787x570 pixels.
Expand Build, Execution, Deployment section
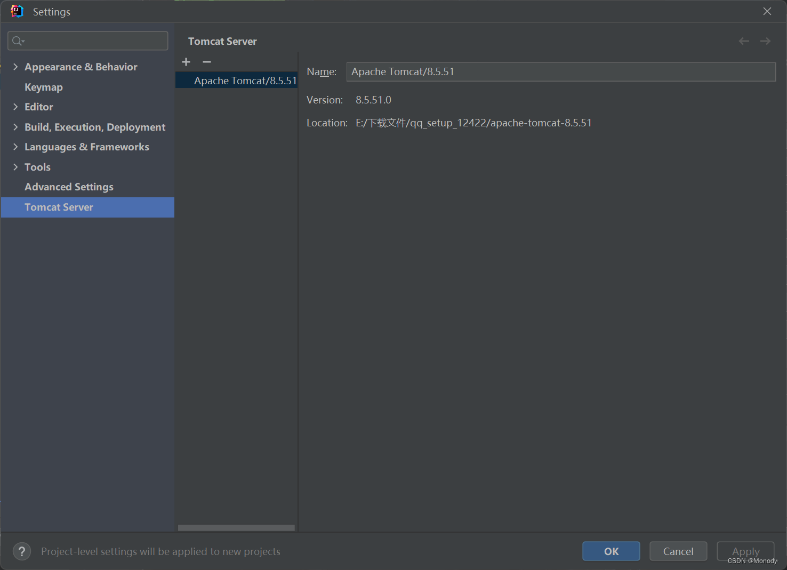15,127
